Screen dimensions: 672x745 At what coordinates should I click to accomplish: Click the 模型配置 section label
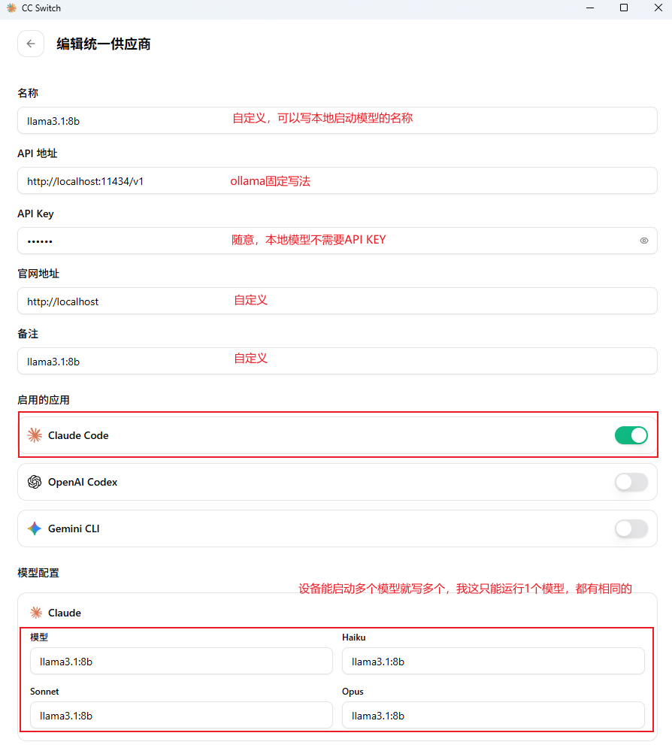38,573
